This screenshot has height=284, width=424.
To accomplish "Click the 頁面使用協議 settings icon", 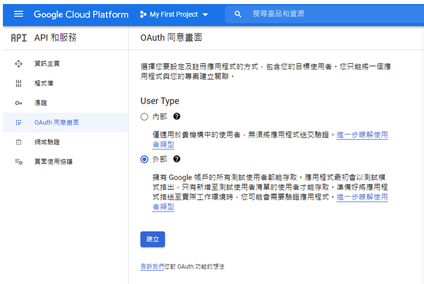I will click(18, 162).
